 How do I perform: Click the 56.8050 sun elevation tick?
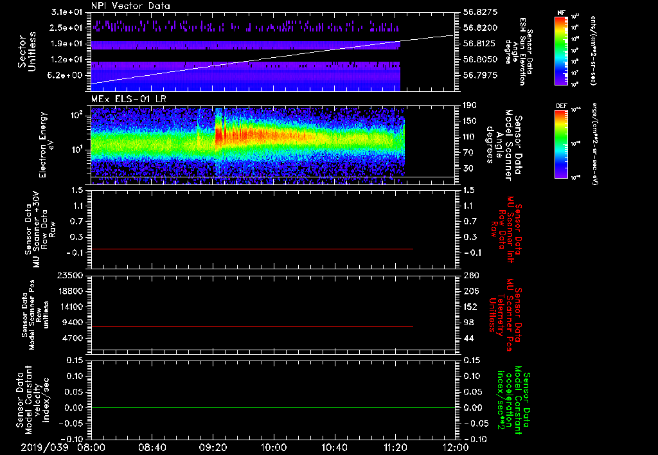(480, 60)
